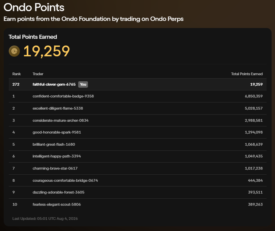
Task: Click the points value 393,511
Action: point(255,192)
